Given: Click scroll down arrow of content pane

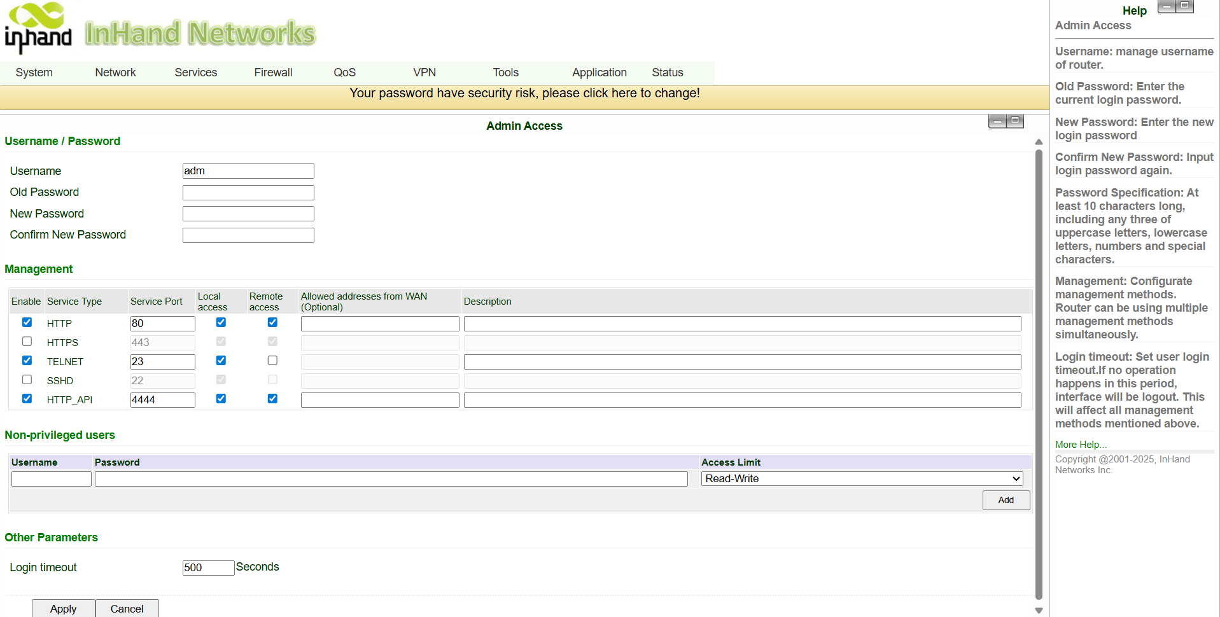Looking at the screenshot, I should click(x=1039, y=611).
